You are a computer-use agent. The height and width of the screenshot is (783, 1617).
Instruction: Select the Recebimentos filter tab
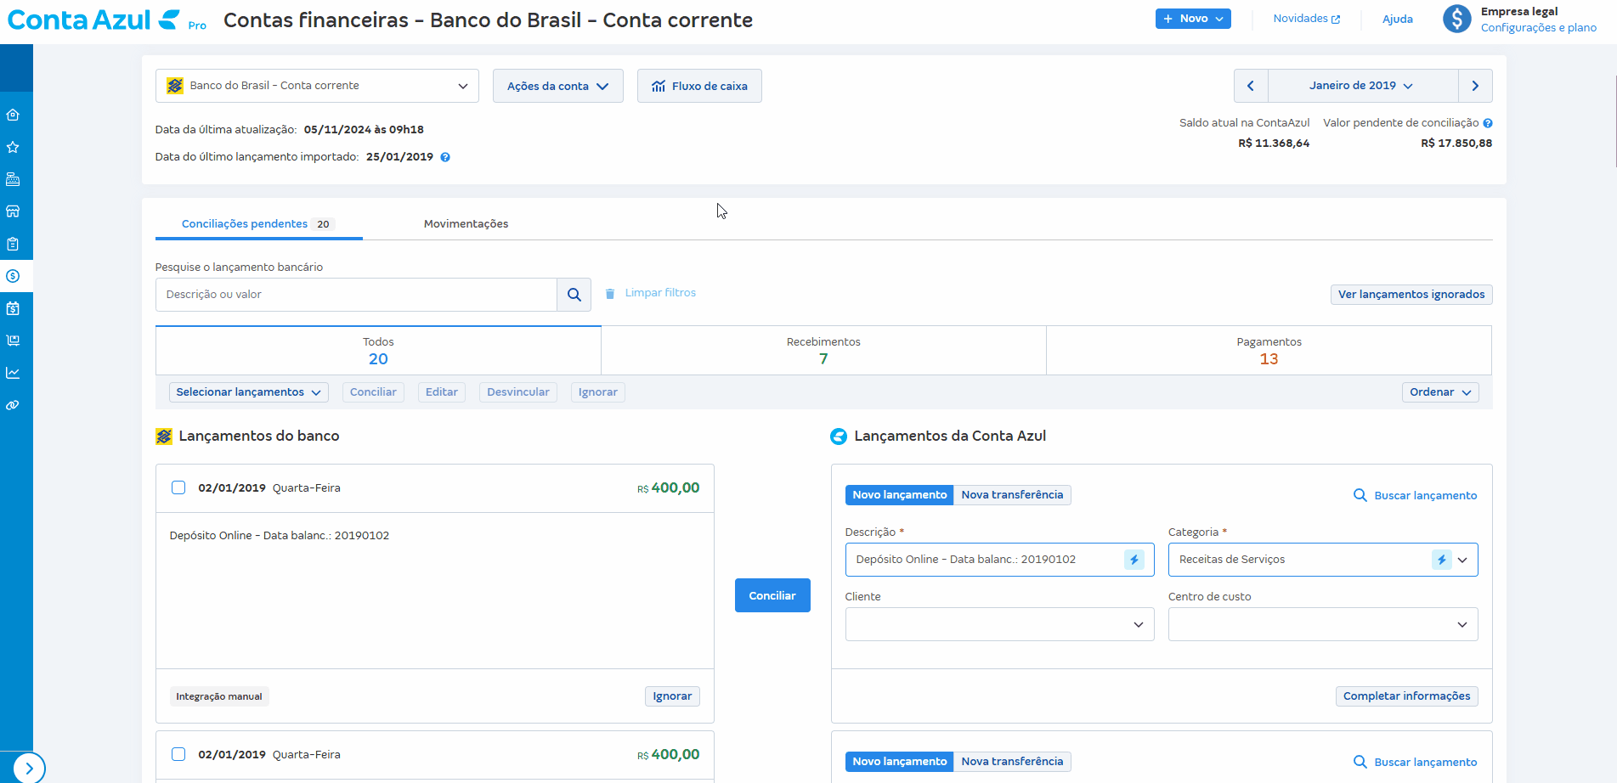pos(823,350)
